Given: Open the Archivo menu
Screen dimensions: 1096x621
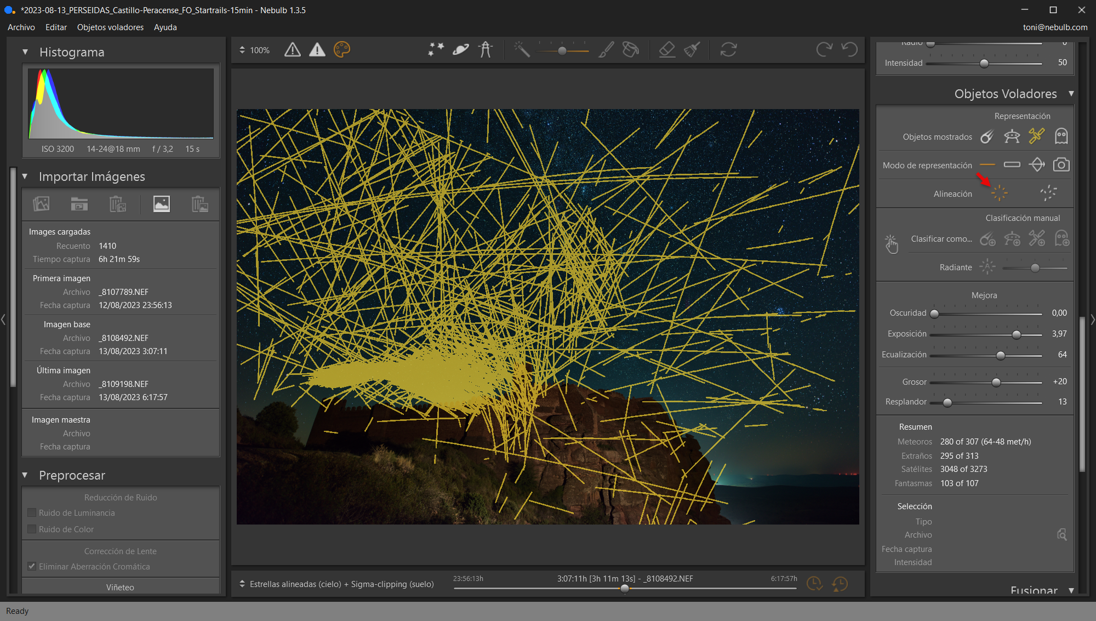Looking at the screenshot, I should pyautogui.click(x=21, y=27).
